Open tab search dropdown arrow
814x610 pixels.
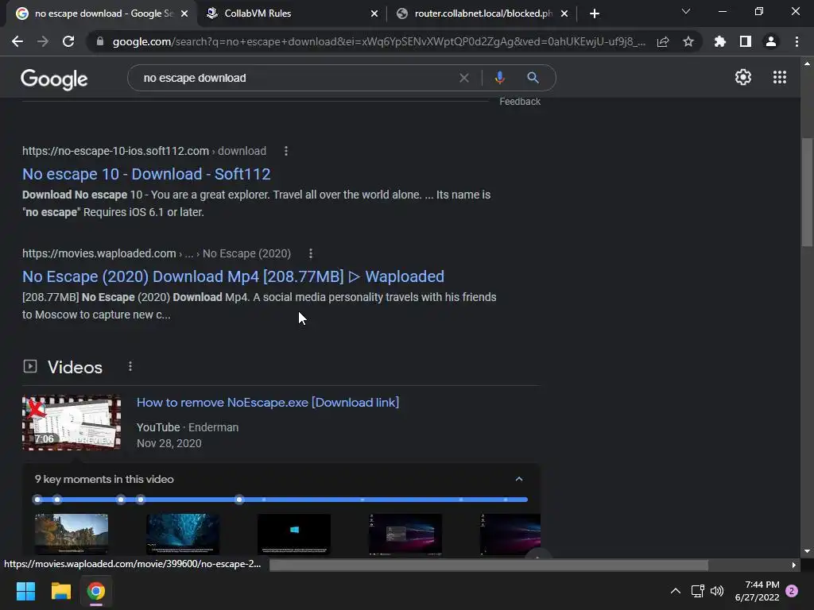[686, 11]
